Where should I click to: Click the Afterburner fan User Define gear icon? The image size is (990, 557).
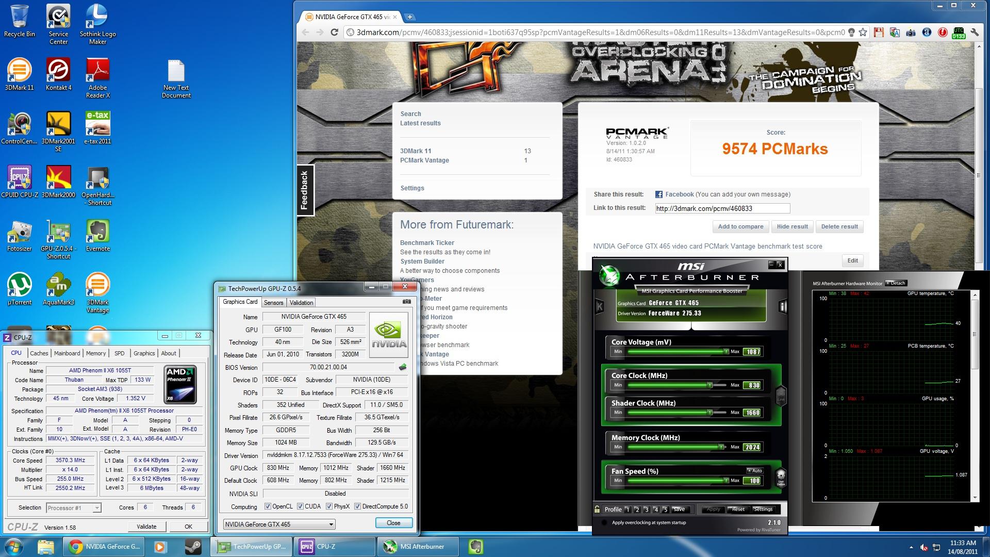pos(781,477)
